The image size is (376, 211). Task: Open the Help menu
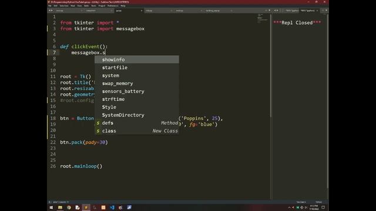point(123,6)
